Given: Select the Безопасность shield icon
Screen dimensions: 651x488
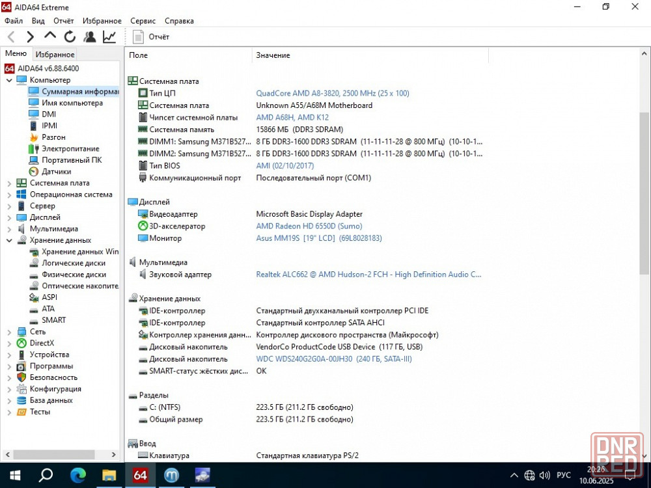Looking at the screenshot, I should coord(21,377).
